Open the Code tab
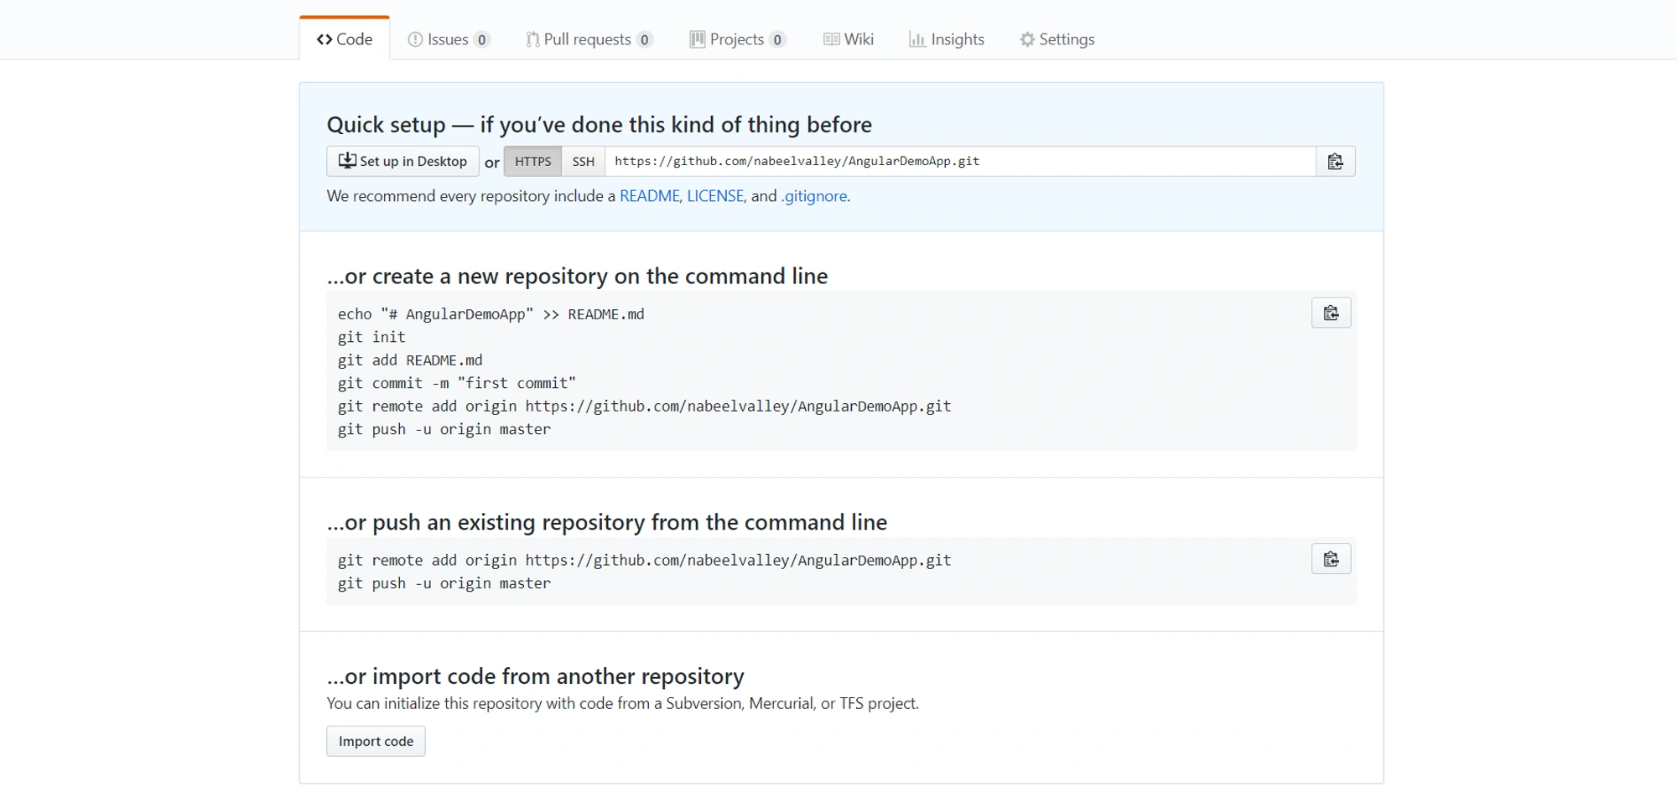 [345, 39]
